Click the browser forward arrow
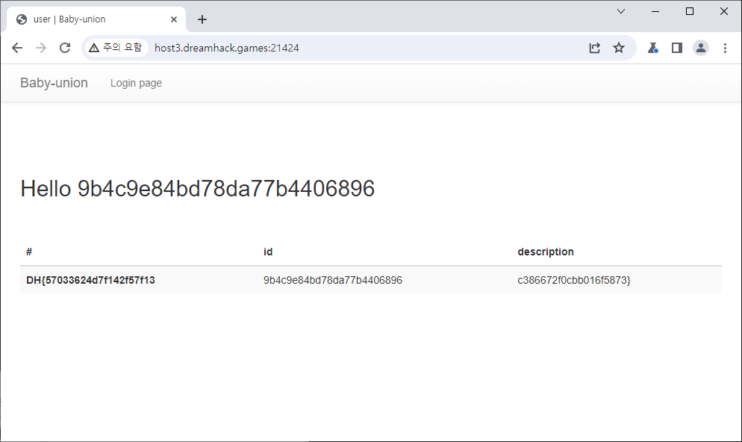Viewport: 742px width, 442px height. point(41,48)
